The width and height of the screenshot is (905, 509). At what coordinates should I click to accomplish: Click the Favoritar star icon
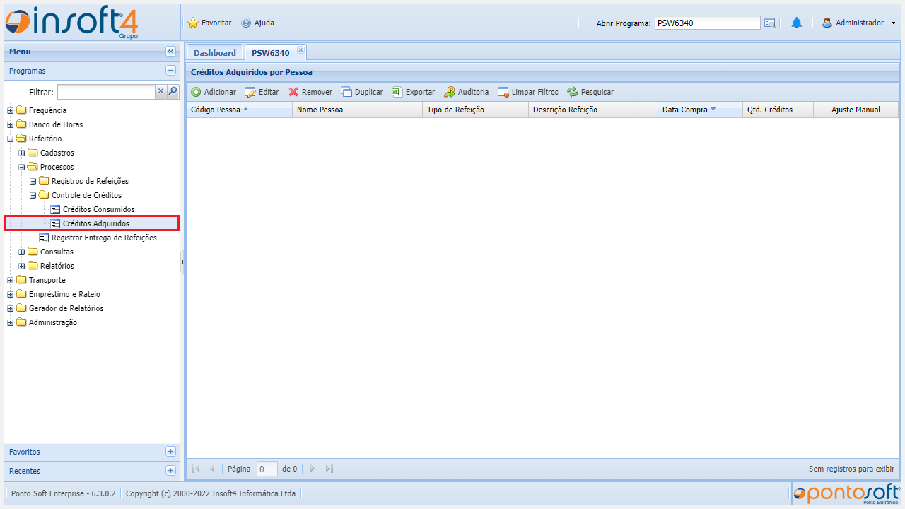tap(193, 23)
